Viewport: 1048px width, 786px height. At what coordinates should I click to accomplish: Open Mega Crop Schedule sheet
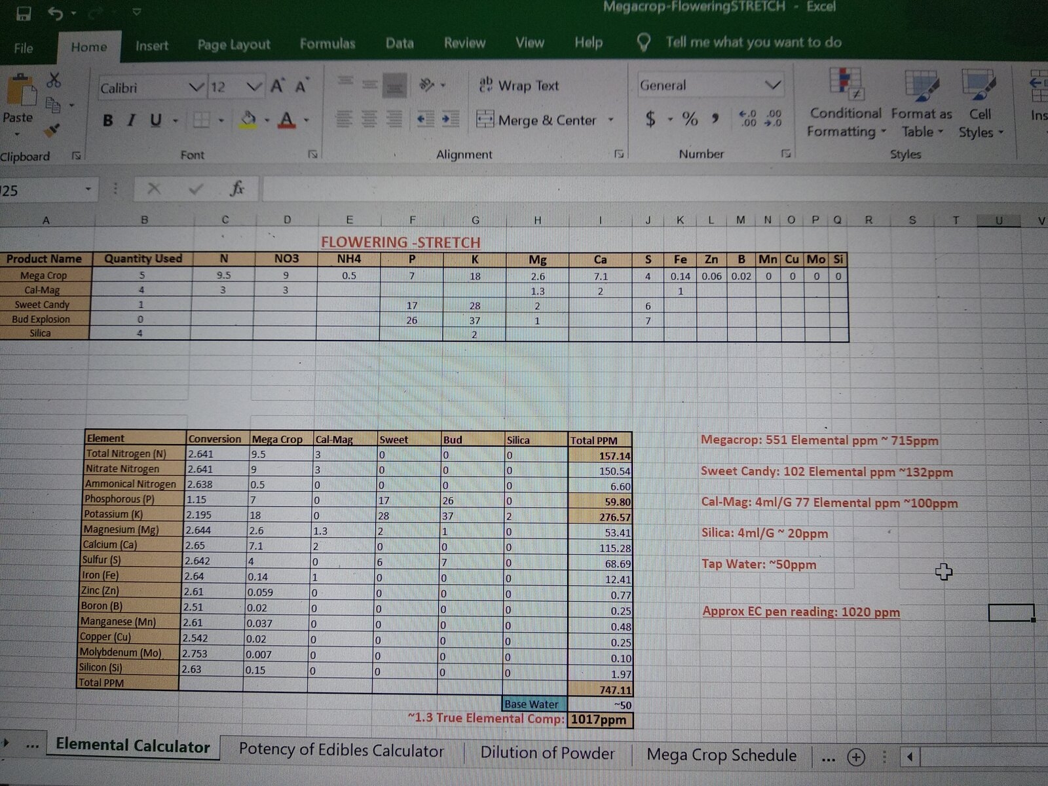coord(722,755)
